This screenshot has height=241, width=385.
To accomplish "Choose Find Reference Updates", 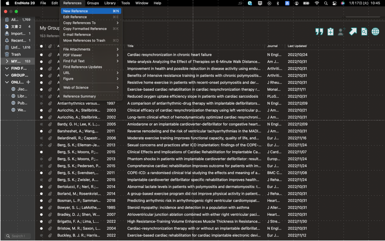I will point(91,67).
